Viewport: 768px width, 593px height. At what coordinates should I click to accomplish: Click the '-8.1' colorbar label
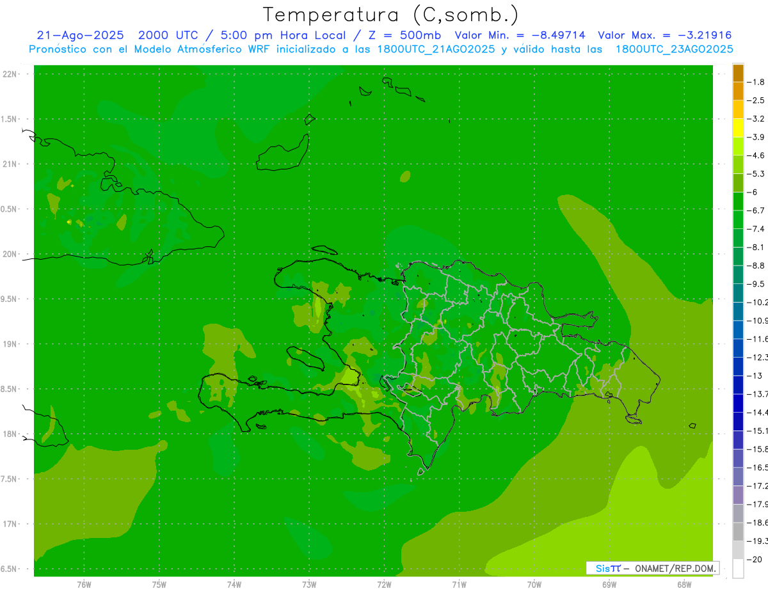[756, 247]
